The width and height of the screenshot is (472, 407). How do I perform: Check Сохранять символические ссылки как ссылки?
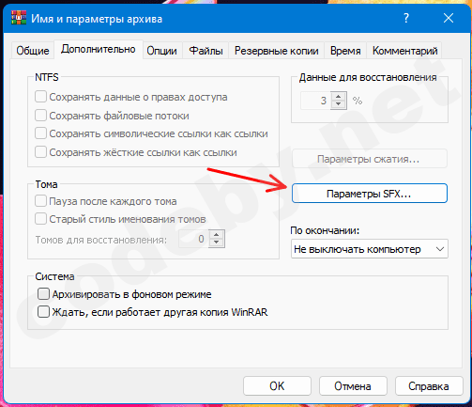tap(41, 133)
